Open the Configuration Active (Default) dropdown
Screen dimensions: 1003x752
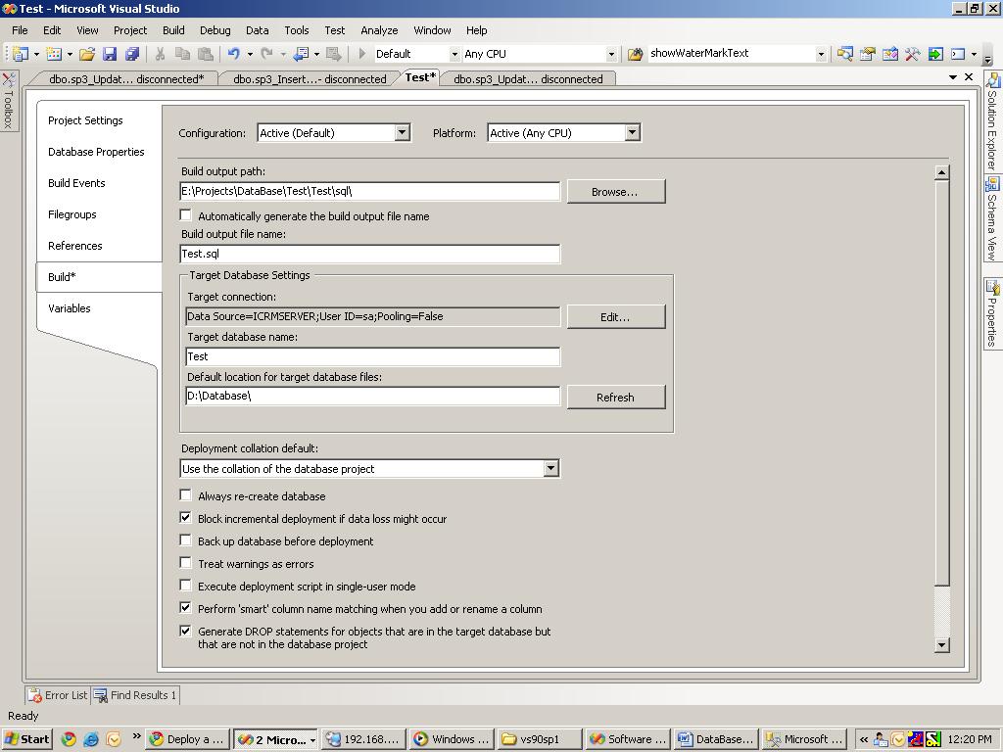click(402, 132)
